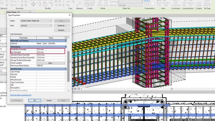Image resolution: width=215 pixels, height=121 pixels.
Task: Click the Duplicate... button
Action: tap(62, 26)
